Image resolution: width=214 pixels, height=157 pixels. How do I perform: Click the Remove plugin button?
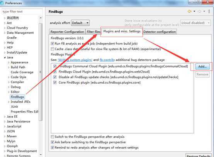click(202, 74)
